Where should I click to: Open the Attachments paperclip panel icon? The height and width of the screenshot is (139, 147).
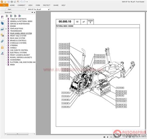tap(2, 41)
